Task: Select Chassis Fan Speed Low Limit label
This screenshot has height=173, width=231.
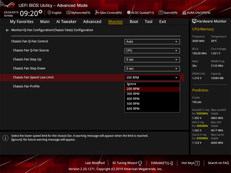Action: coord(33,78)
